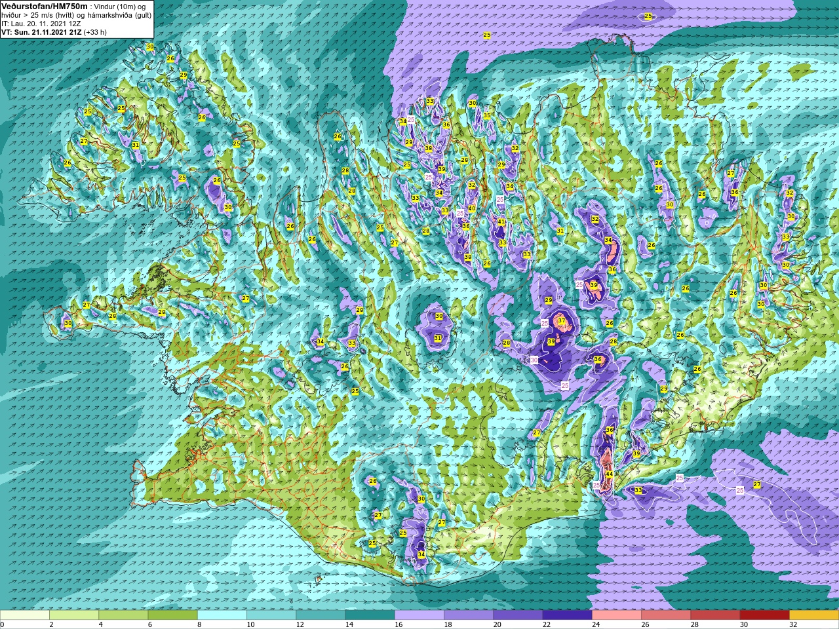Click the 26–28 m/s salmon scale swatch

(x=666, y=615)
